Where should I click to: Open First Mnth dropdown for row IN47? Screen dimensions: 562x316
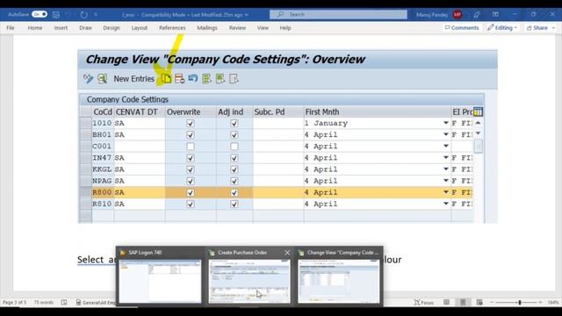tap(446, 157)
